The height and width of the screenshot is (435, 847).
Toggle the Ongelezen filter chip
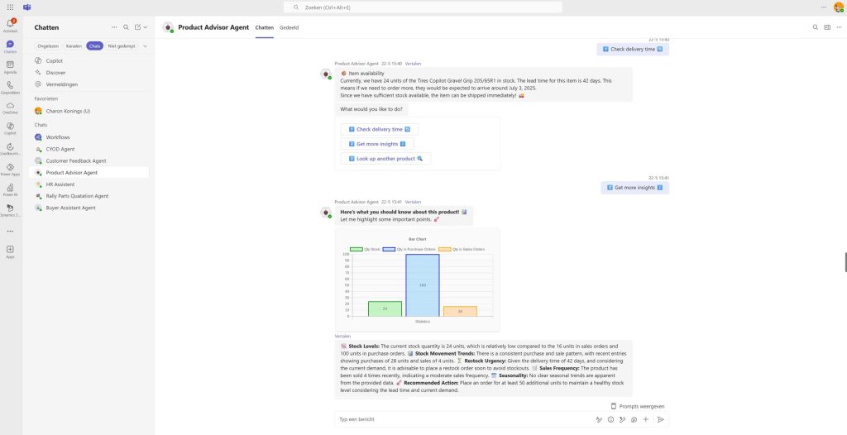[48, 46]
